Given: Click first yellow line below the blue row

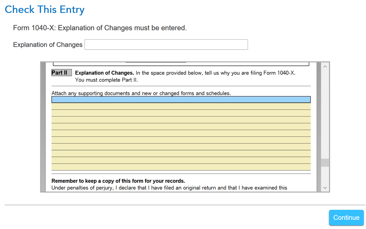Looking at the screenshot, I should [x=181, y=106].
